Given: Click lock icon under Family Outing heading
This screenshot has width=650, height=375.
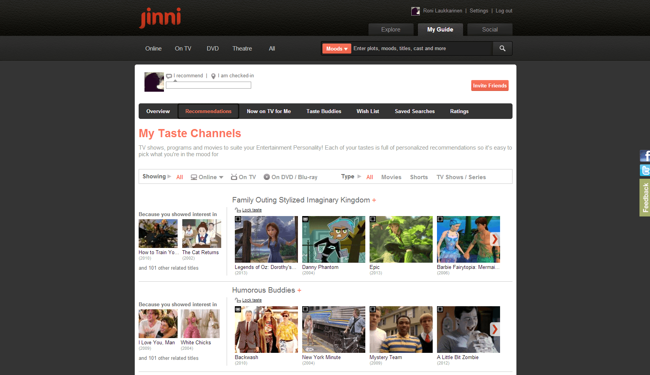Looking at the screenshot, I should point(238,210).
